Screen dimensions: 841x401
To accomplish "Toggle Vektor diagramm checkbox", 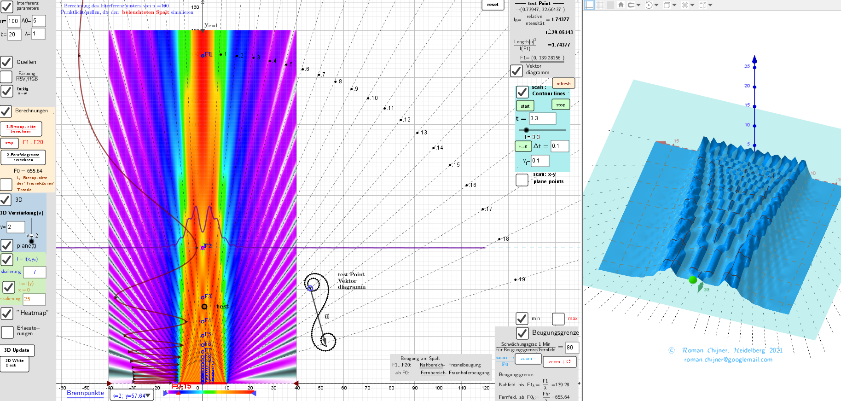I will tap(516, 70).
